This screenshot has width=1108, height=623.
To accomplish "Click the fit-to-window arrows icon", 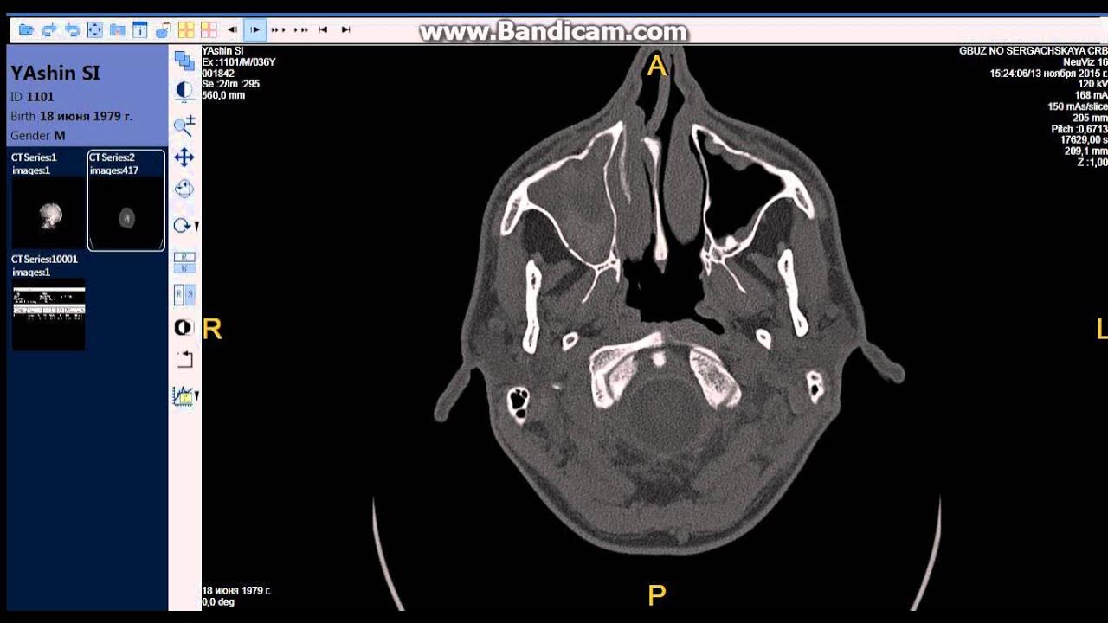I will coord(94,30).
